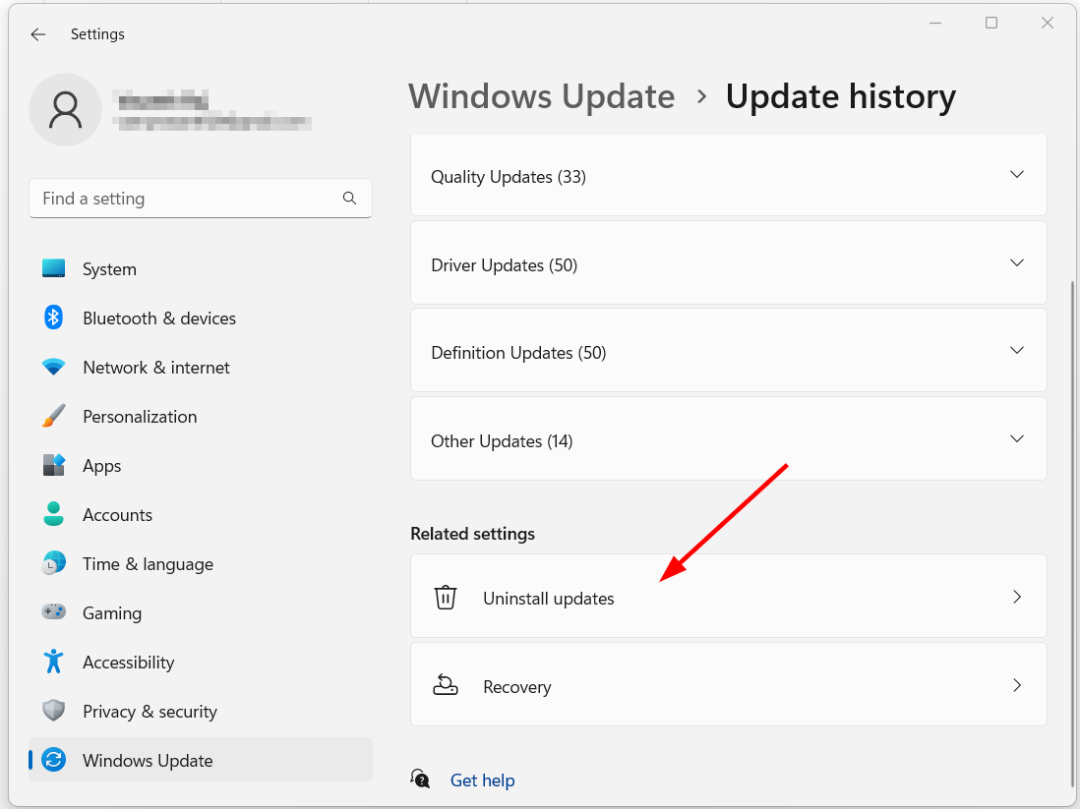
Task: Open Gaming settings
Action: click(x=201, y=612)
